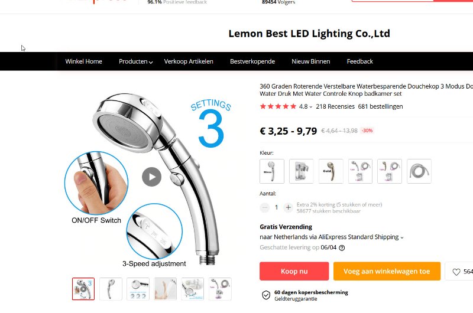Open AliExpress Standard Shipping options dropdown
The width and height of the screenshot is (473, 313).
[x=402, y=237]
